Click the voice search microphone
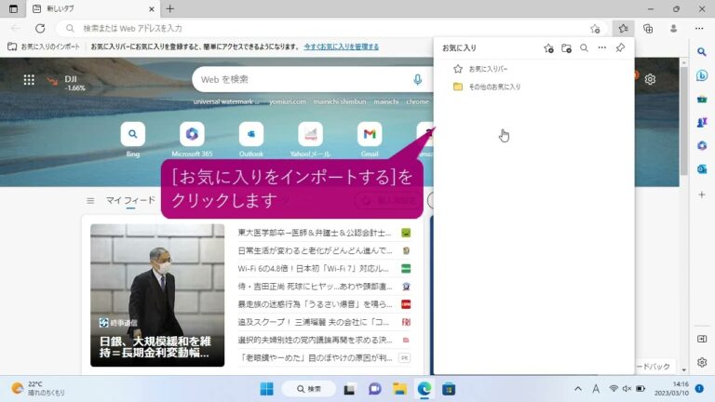Image resolution: width=715 pixels, height=402 pixels. [x=417, y=80]
